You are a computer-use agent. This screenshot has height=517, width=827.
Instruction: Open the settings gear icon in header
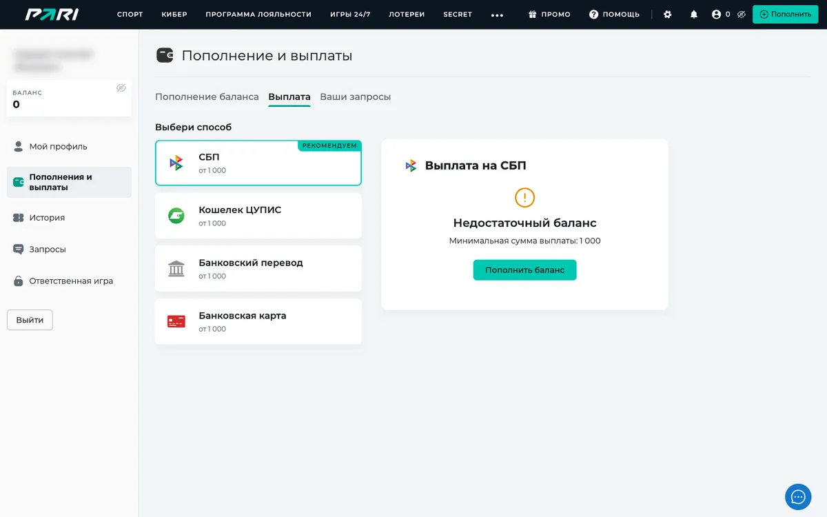point(667,14)
